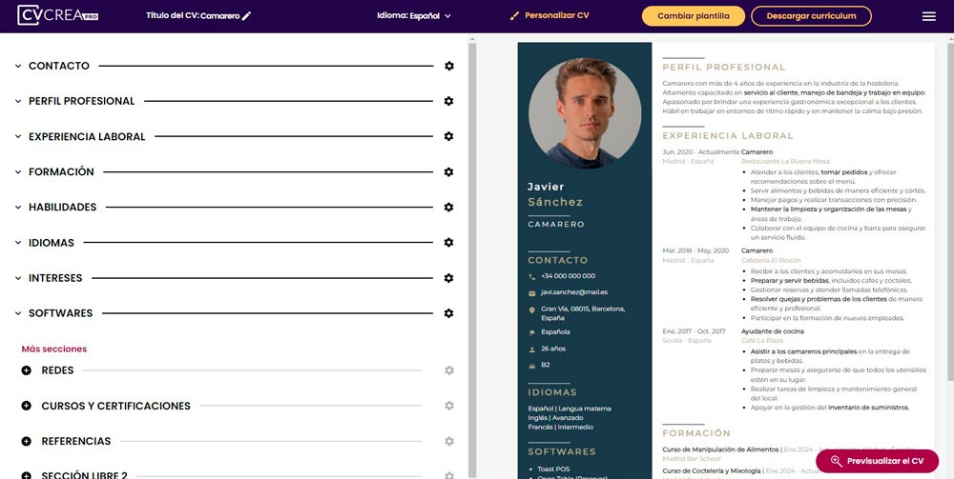Screen dimensions: 954x479
Task: Click Curso de Manipulación de Alimentos
Action: pyautogui.click(x=720, y=449)
